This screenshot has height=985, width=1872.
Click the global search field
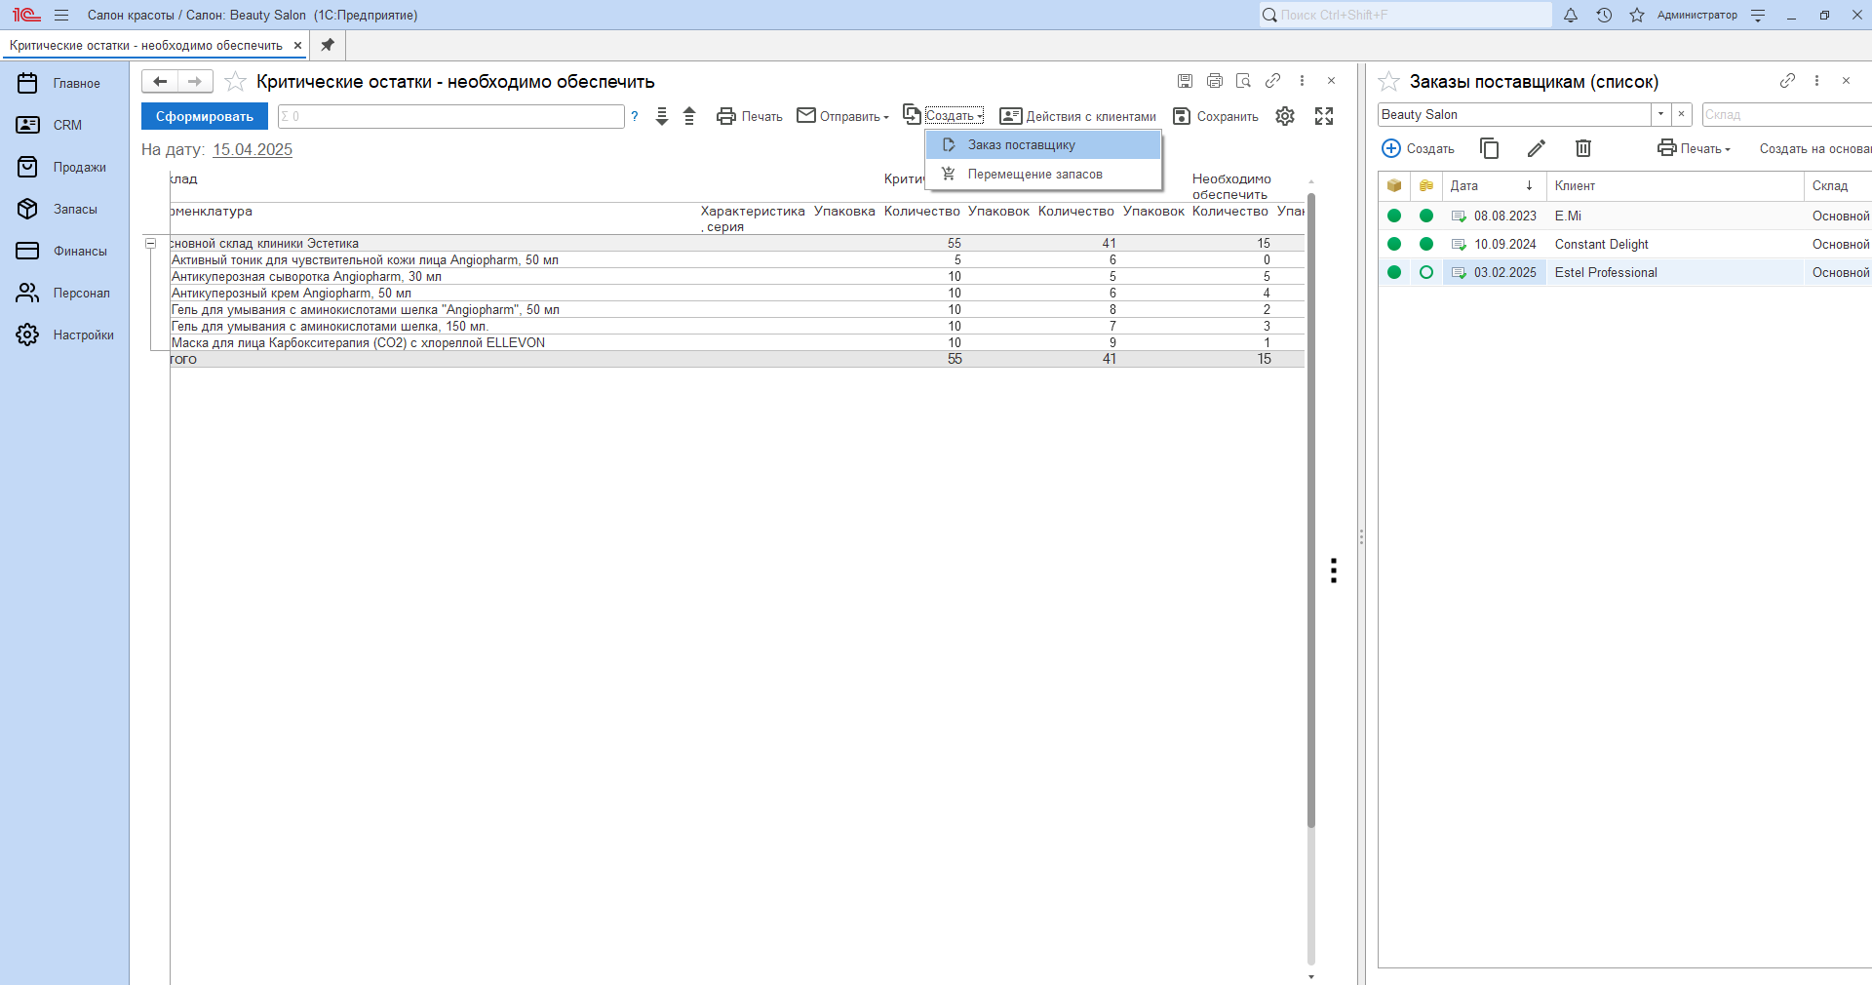[1405, 15]
